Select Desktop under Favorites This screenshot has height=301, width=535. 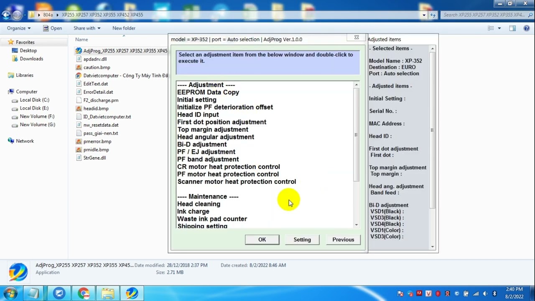pos(28,50)
